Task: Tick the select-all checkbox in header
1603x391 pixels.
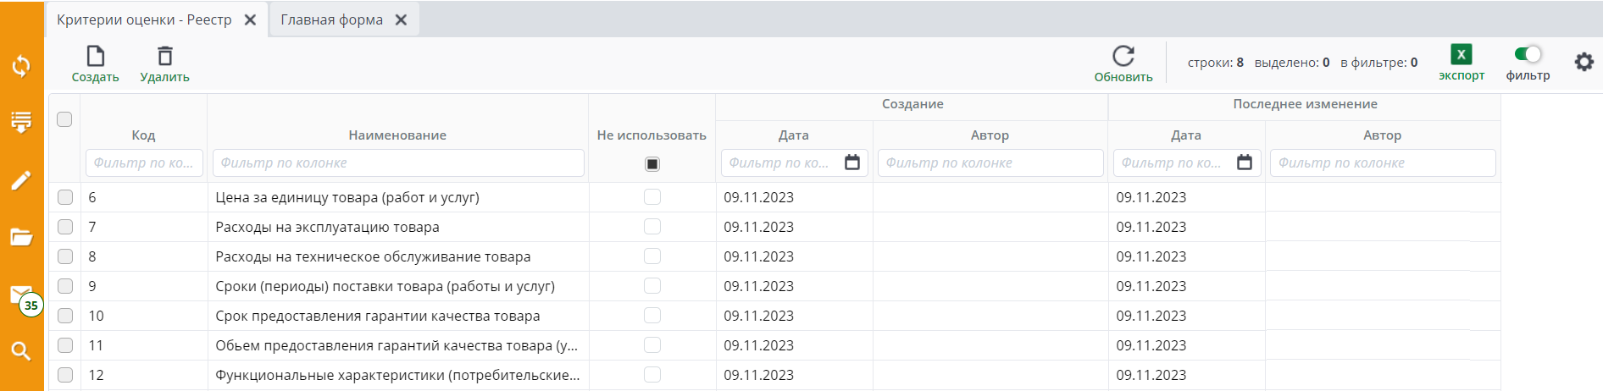Action: [x=64, y=119]
